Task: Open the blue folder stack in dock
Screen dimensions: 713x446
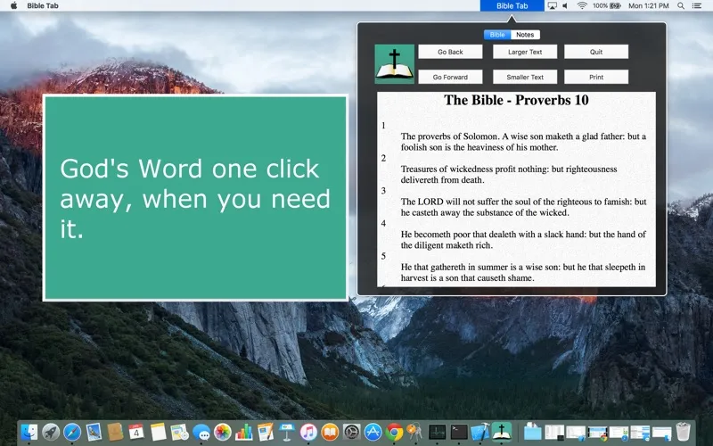Action: click(x=532, y=432)
